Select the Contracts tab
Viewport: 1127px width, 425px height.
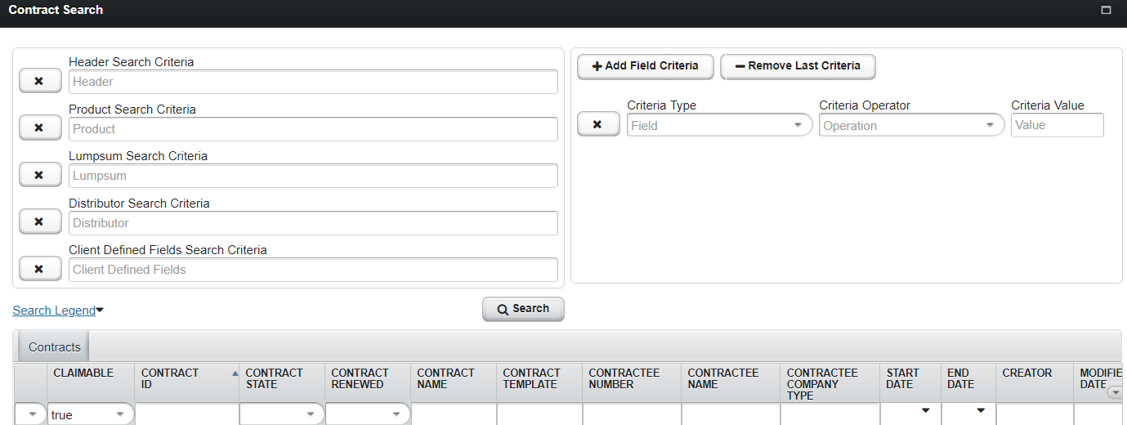pyautogui.click(x=54, y=347)
